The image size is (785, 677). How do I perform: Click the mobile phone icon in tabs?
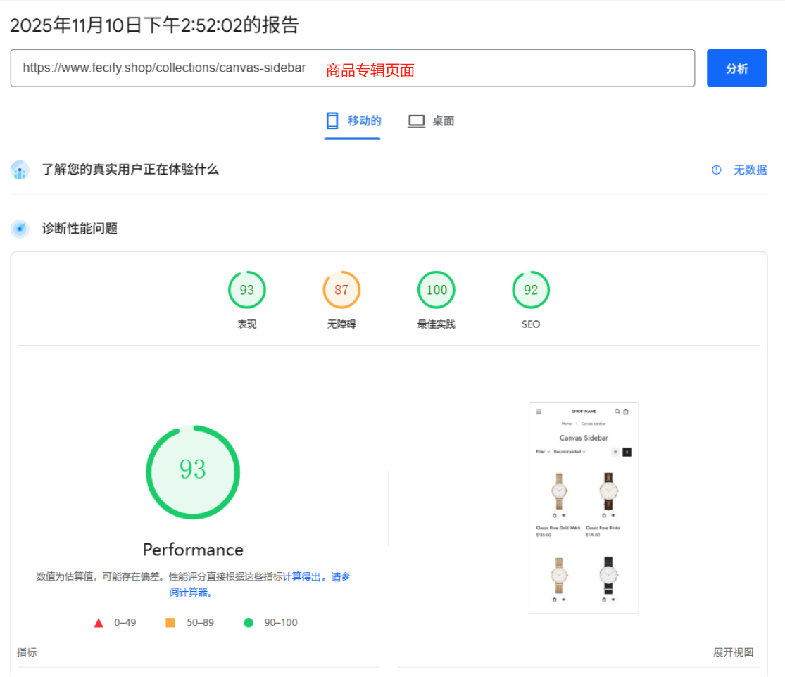[332, 121]
